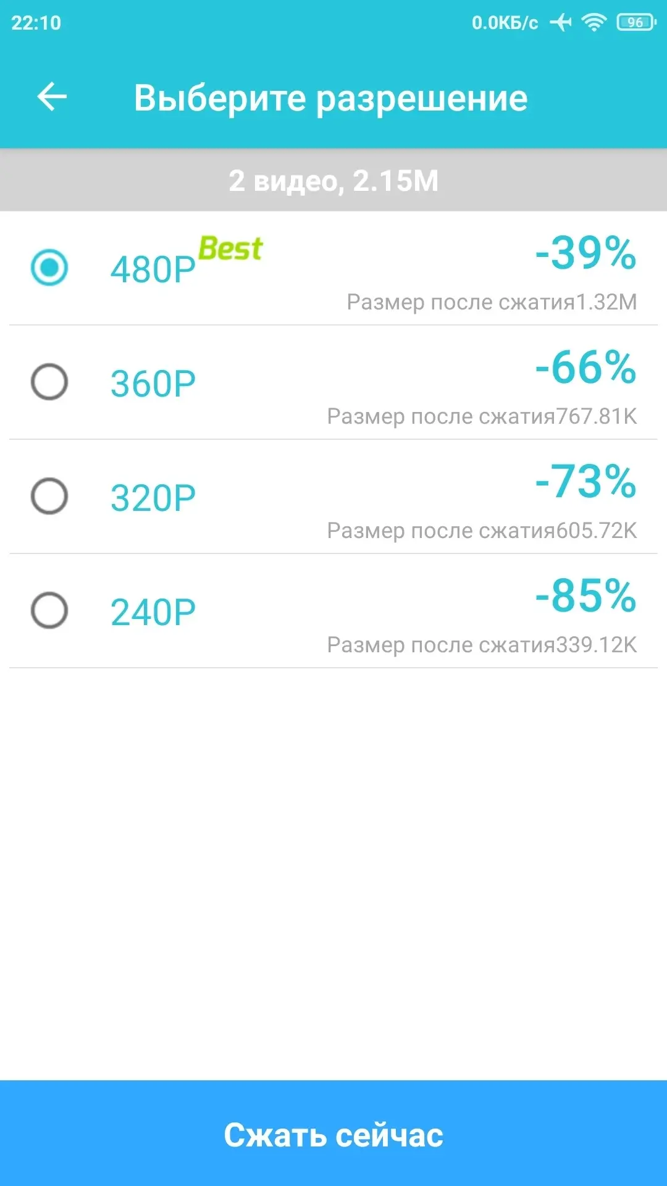Tap the -39% compression value
Viewport: 667px width, 1186px height.
click(585, 253)
